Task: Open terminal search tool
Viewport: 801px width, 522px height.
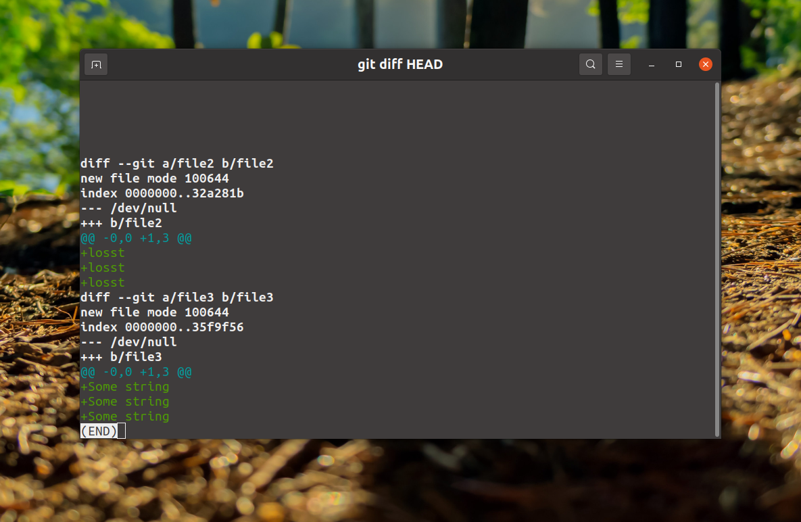Action: coord(591,64)
